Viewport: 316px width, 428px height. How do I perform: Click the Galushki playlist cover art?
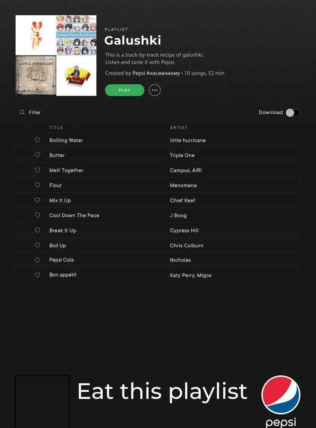[x=56, y=55]
